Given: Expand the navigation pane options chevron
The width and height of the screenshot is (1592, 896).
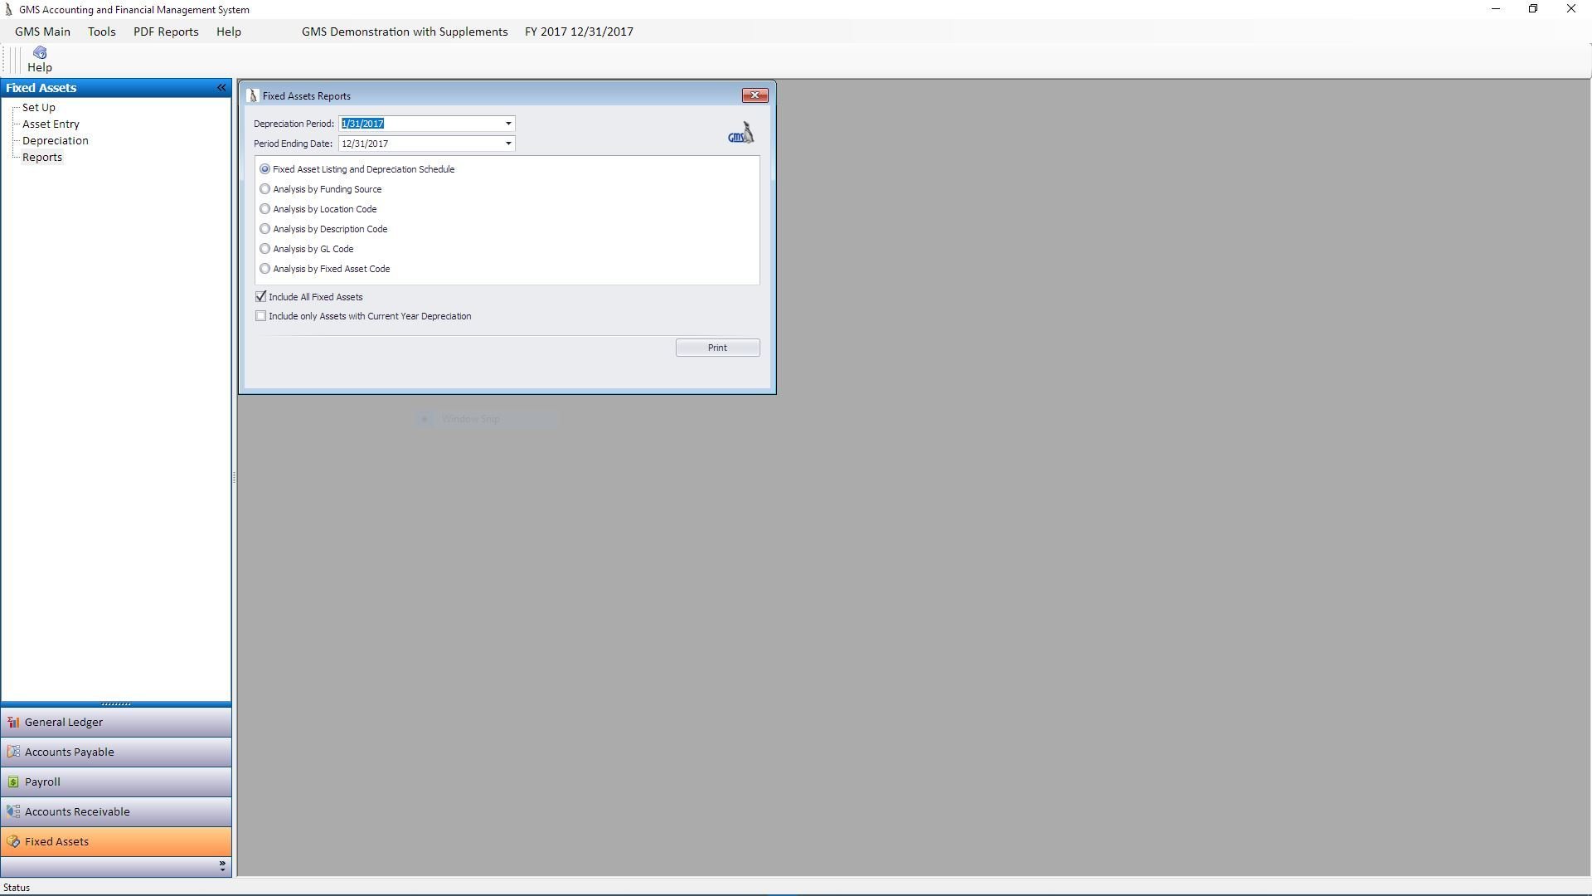Looking at the screenshot, I should point(221,866).
